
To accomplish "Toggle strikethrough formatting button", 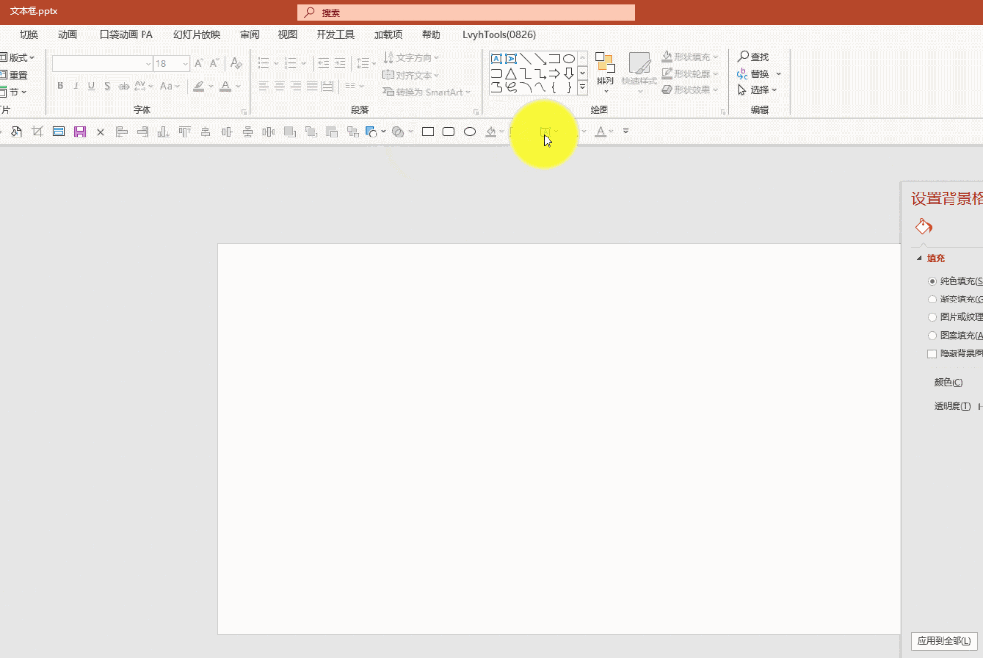I will coord(124,85).
